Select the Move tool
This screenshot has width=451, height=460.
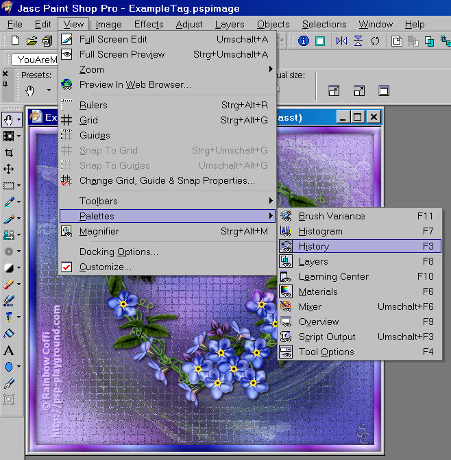pos(8,169)
